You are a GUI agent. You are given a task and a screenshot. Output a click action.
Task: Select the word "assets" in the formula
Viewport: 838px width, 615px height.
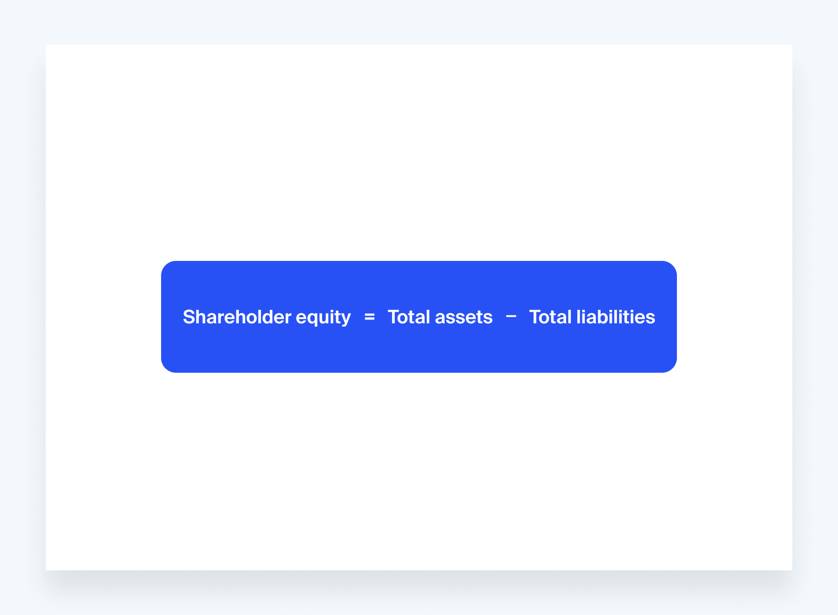464,317
